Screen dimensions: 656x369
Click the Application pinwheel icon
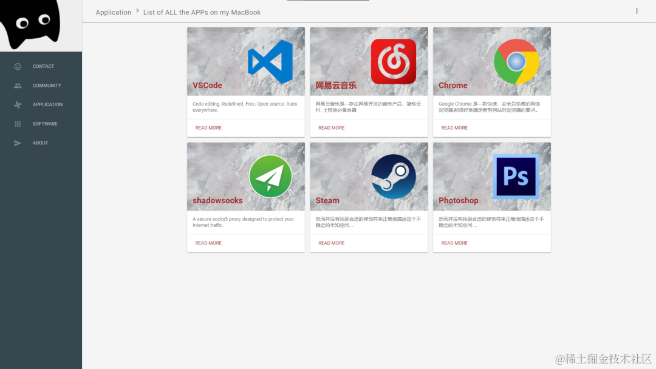click(18, 105)
